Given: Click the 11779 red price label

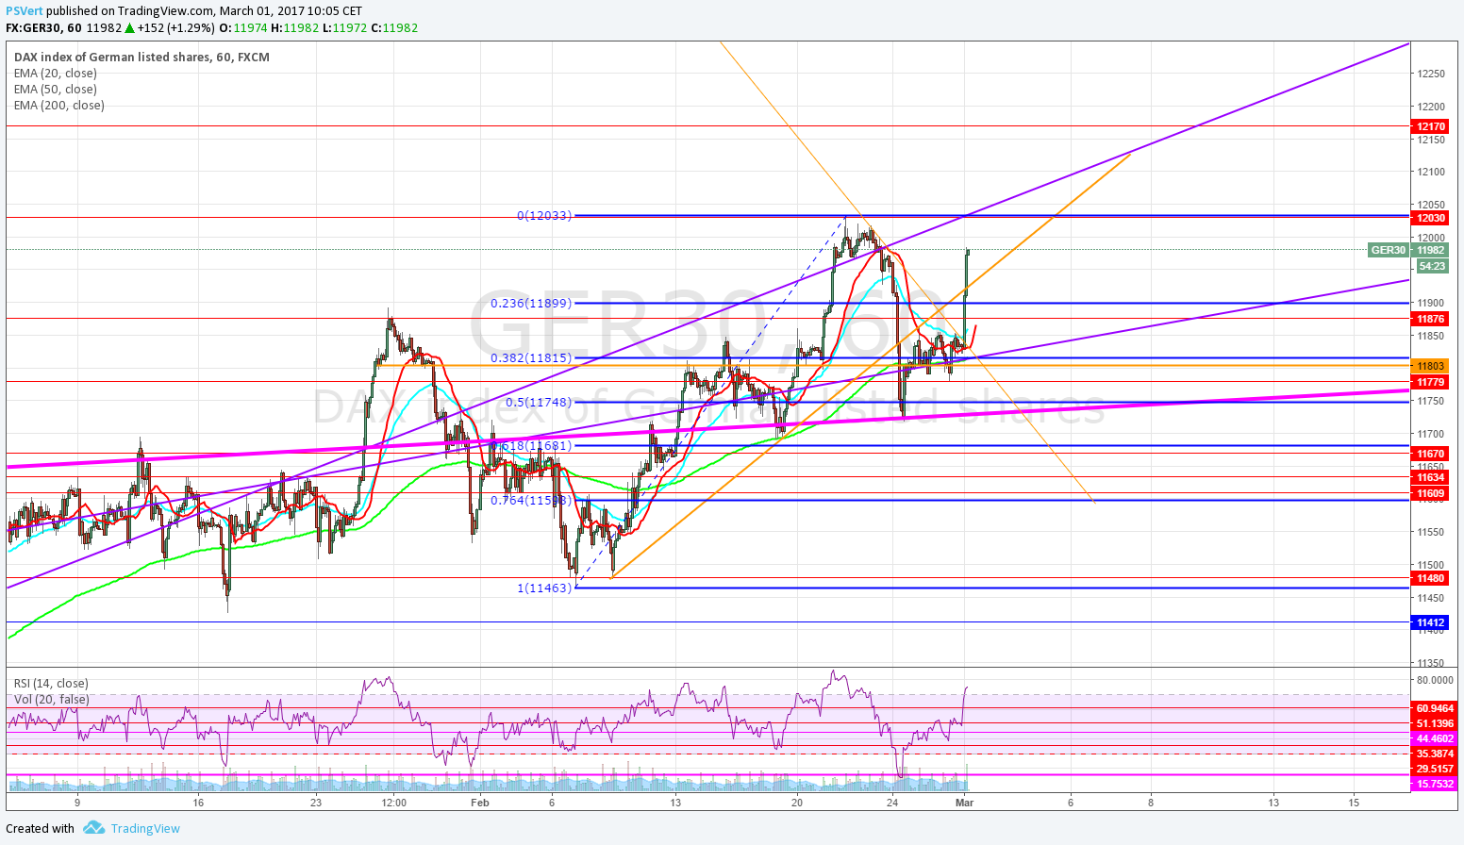Looking at the screenshot, I should click(x=1430, y=382).
